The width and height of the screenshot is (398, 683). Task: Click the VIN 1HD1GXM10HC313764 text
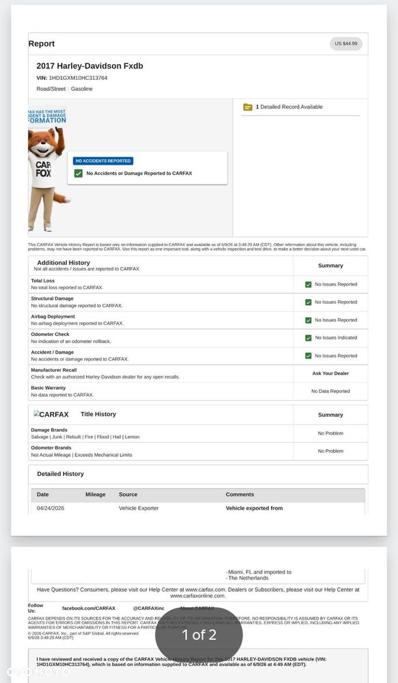click(72, 78)
